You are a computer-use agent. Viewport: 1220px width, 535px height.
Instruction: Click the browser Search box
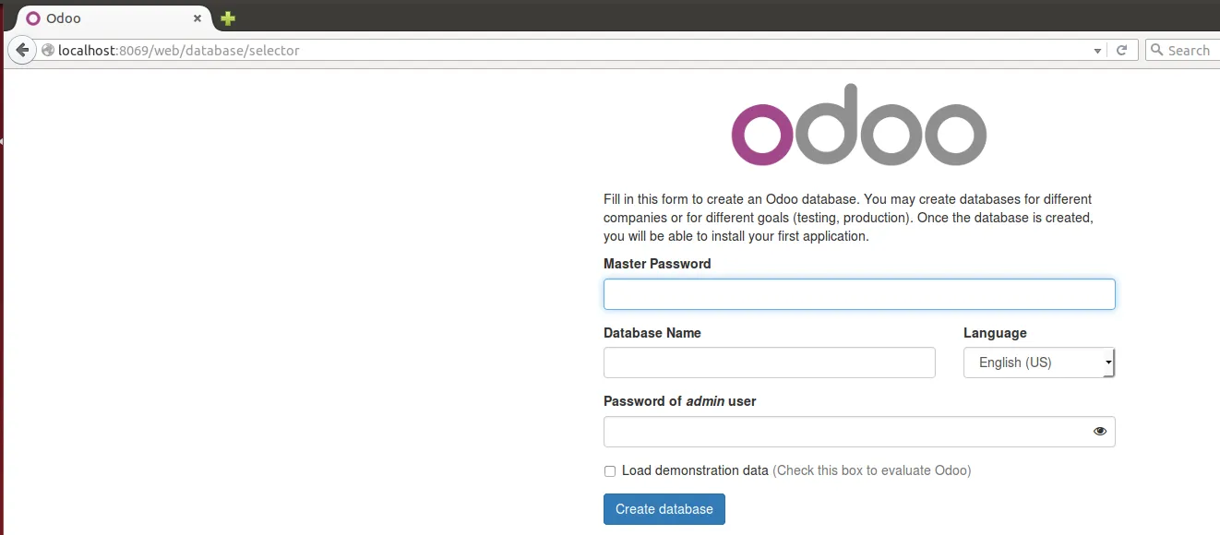tap(1182, 50)
